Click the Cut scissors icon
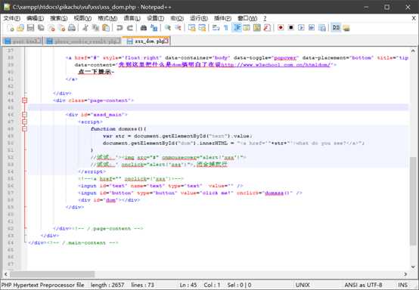 point(85,28)
